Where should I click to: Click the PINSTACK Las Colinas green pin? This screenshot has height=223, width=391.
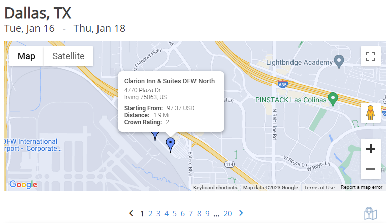332,98
